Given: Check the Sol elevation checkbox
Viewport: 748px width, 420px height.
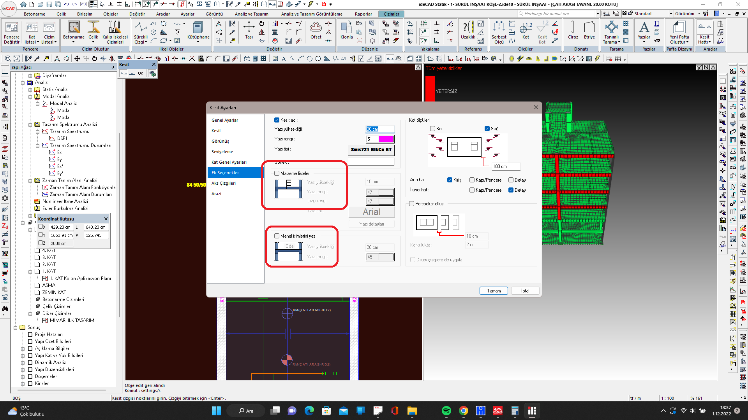Looking at the screenshot, I should pos(432,129).
